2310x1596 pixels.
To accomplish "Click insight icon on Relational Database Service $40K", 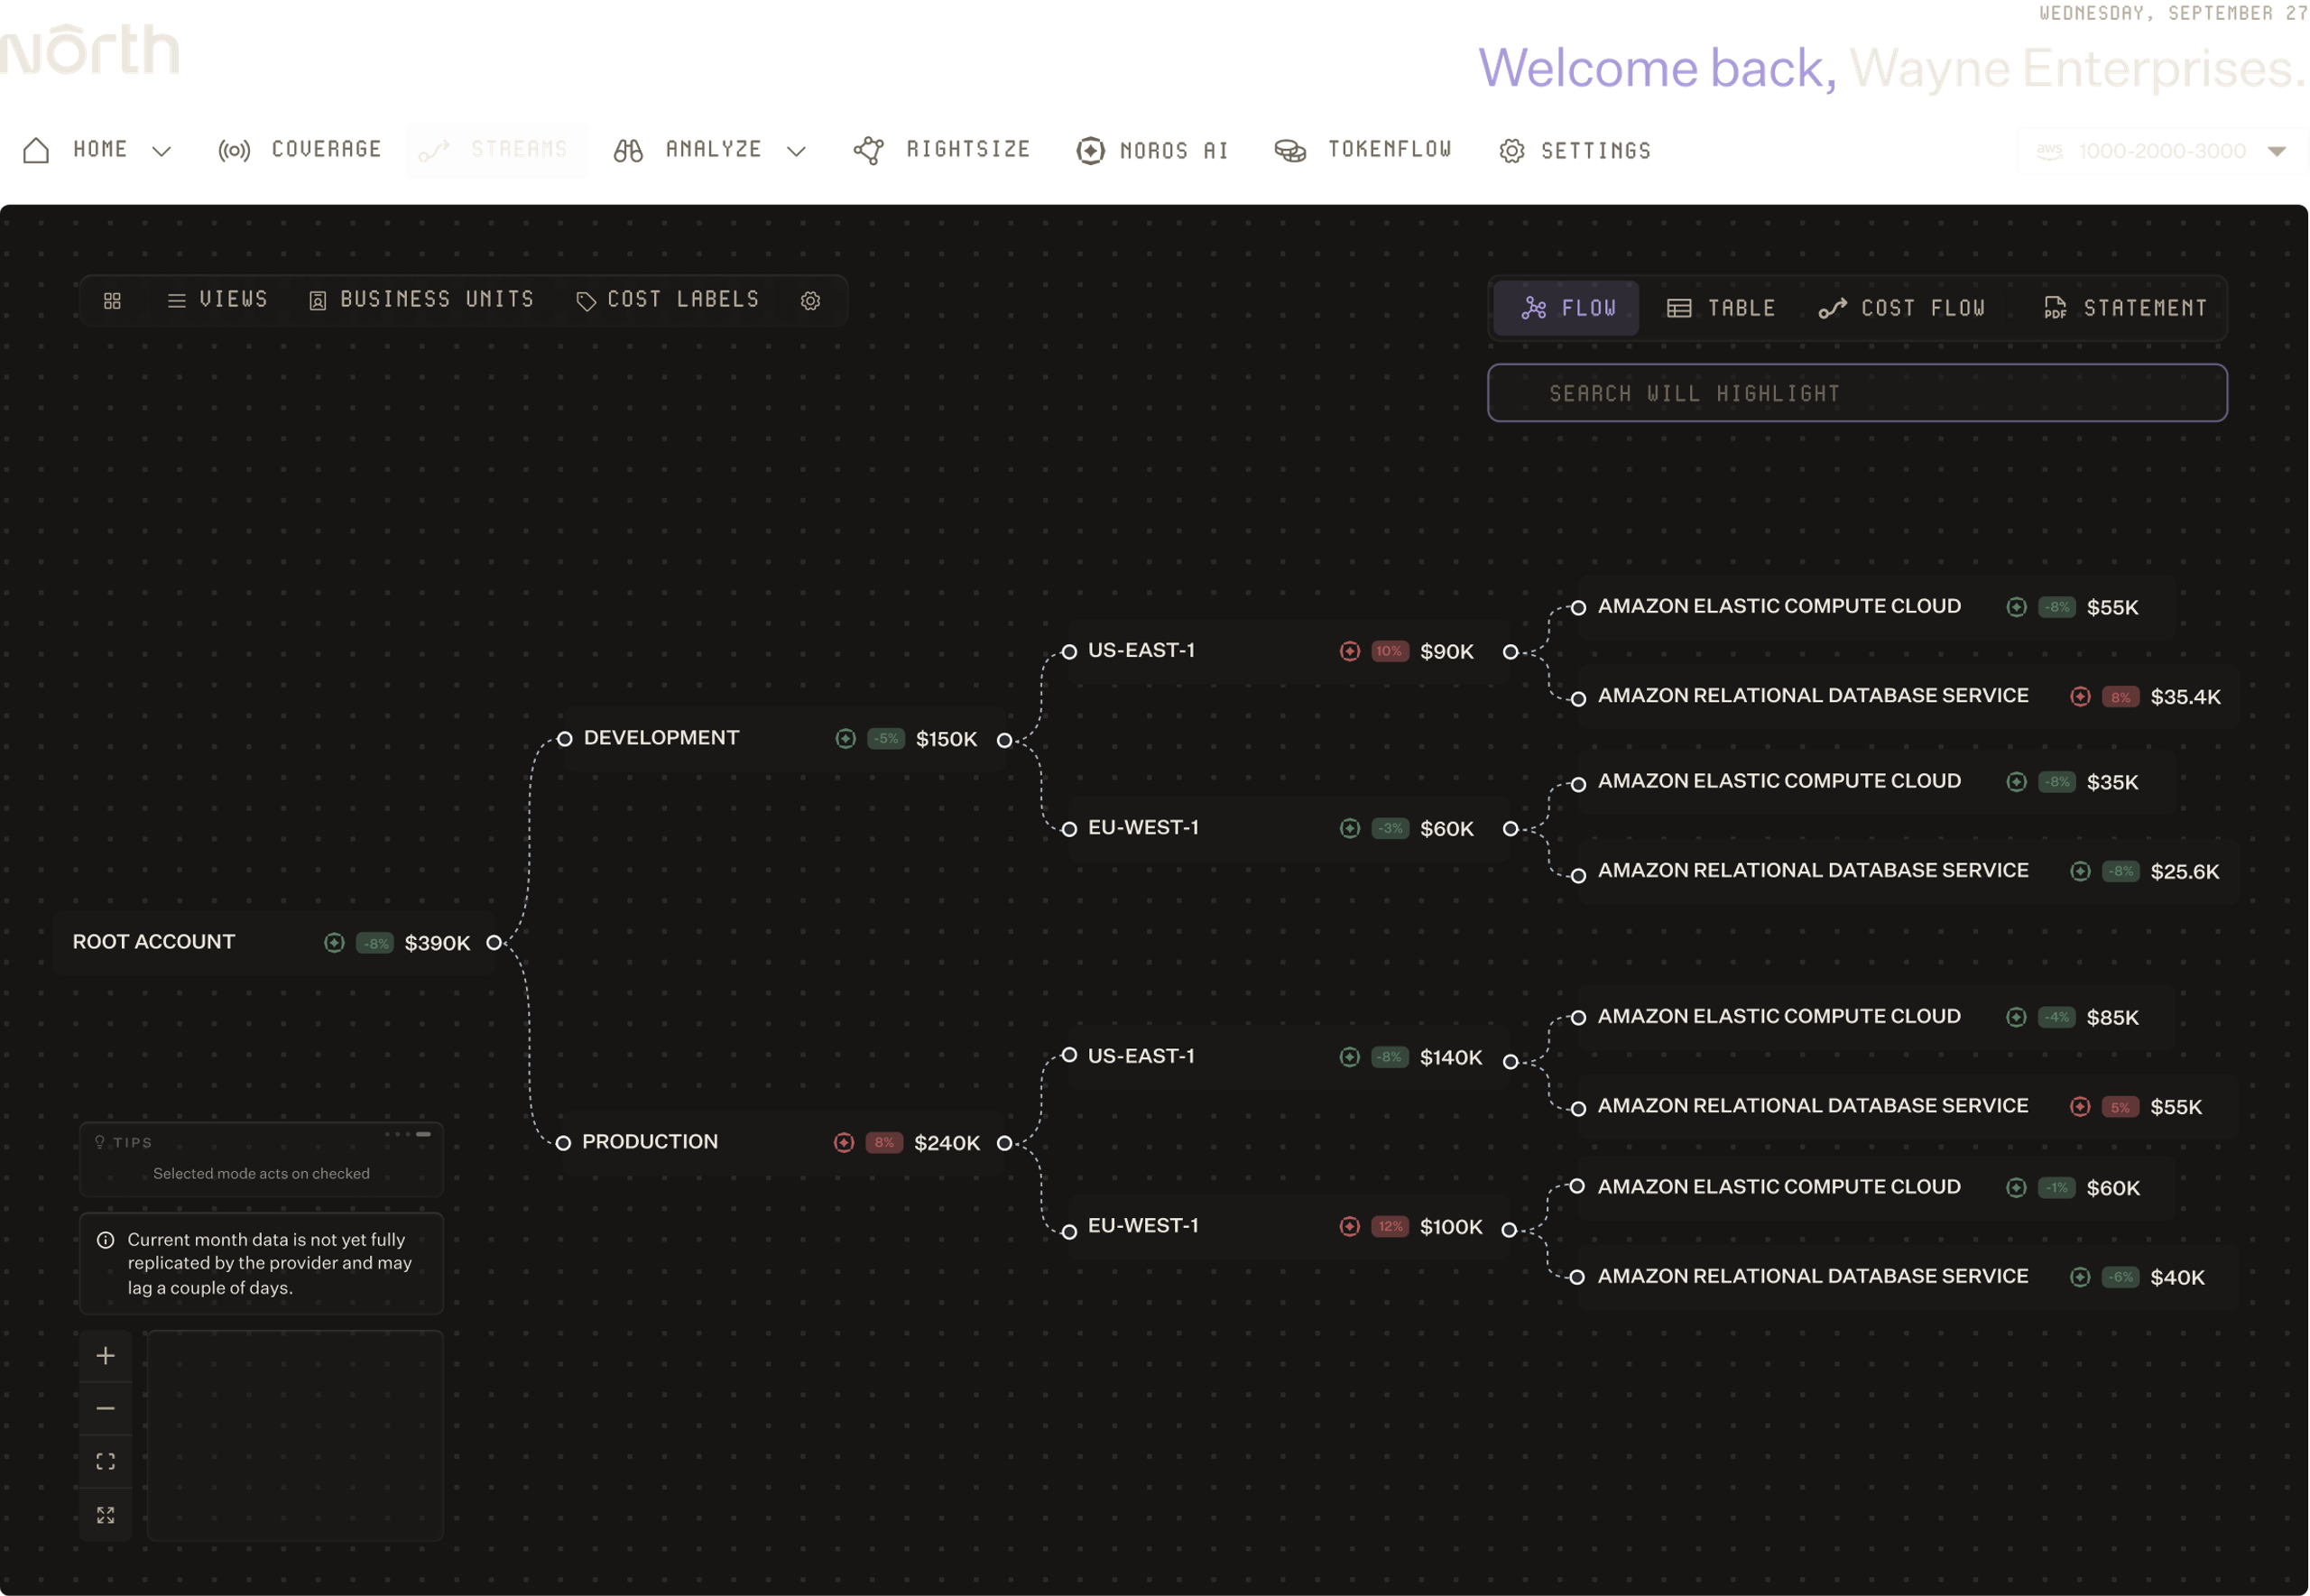I will 2081,1277.
